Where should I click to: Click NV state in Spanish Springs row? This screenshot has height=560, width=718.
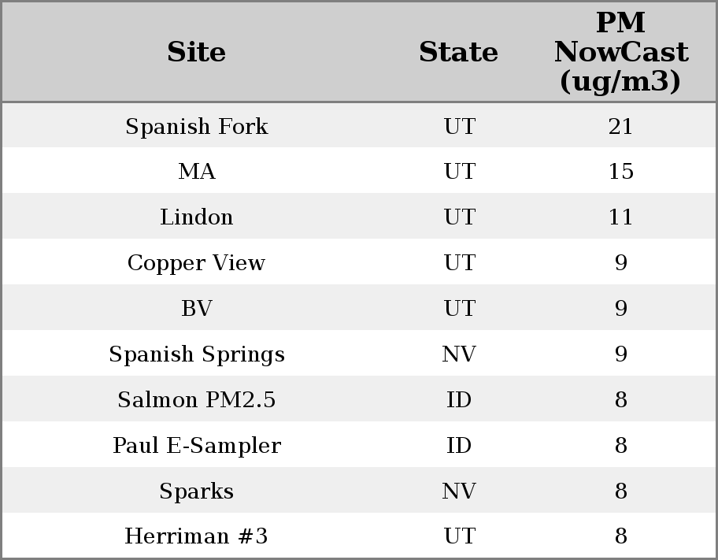(458, 354)
